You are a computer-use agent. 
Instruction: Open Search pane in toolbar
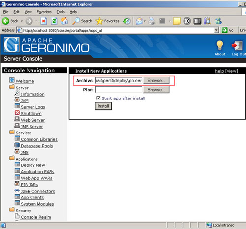(82, 21)
